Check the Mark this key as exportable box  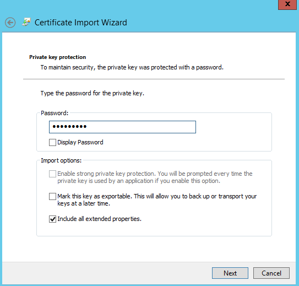52,196
